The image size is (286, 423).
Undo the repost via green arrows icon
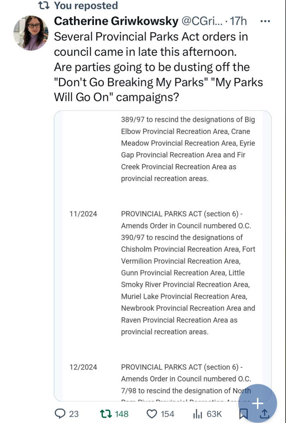(105, 413)
